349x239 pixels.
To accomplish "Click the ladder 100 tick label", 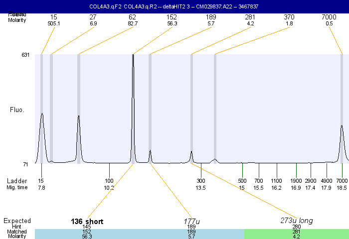I will click(109, 181).
